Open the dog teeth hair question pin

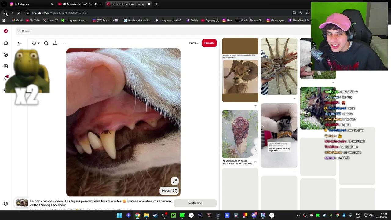(x=279, y=135)
